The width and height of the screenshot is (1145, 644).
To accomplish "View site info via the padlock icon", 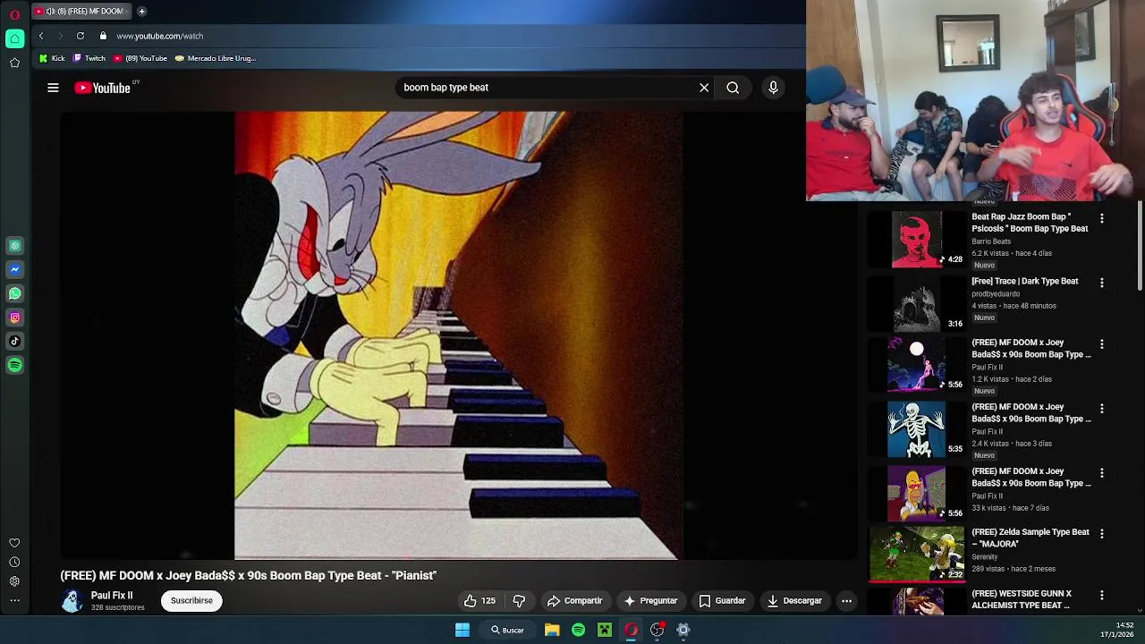I will pos(103,36).
